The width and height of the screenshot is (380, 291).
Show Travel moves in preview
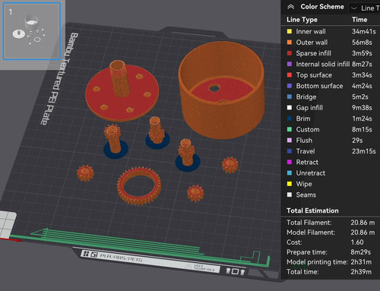329,151
